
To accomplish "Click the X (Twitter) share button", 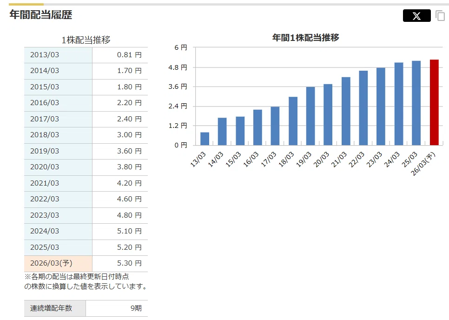I will coord(416,15).
